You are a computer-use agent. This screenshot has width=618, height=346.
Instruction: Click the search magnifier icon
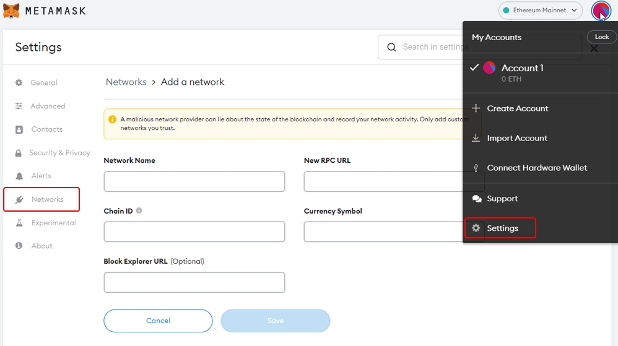tap(391, 47)
